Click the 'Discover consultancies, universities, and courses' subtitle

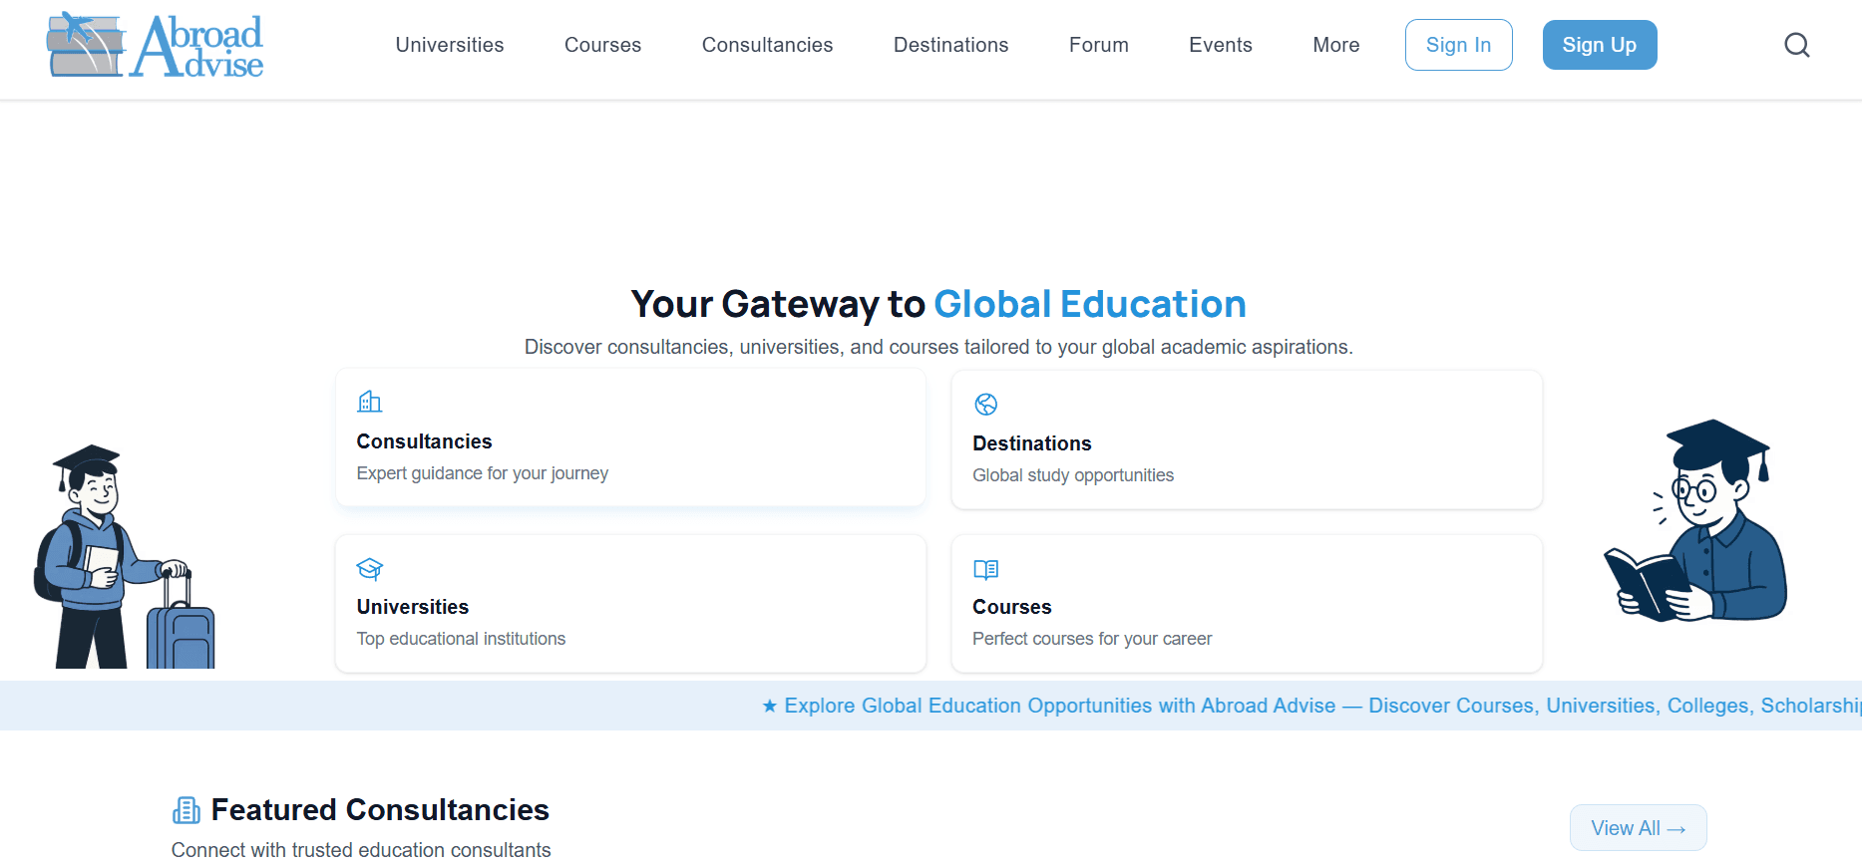pyautogui.click(x=938, y=347)
